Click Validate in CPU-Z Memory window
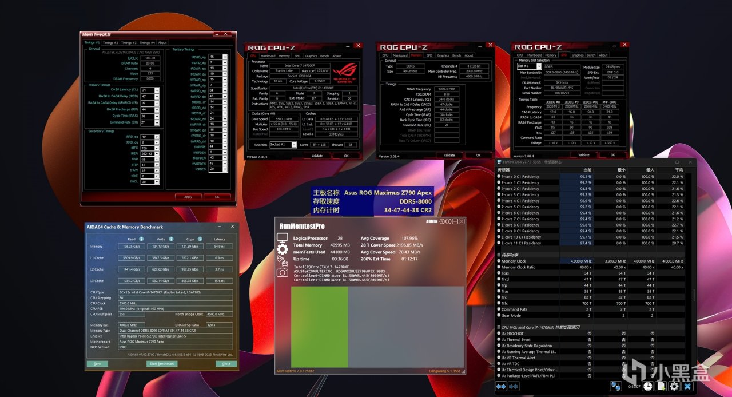Viewport: 732px width, 397px height. [x=449, y=155]
